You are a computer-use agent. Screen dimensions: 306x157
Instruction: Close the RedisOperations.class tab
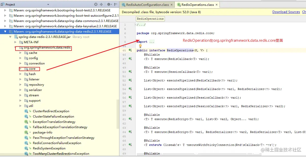[x=216, y=5]
